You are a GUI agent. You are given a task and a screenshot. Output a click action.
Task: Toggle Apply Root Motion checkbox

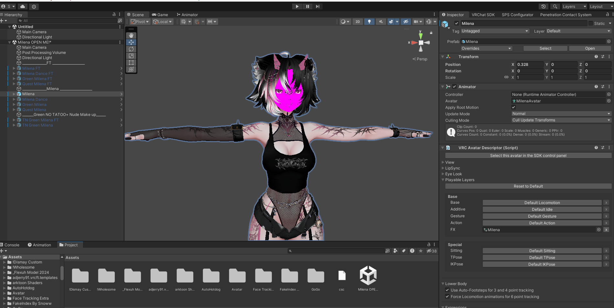513,107
